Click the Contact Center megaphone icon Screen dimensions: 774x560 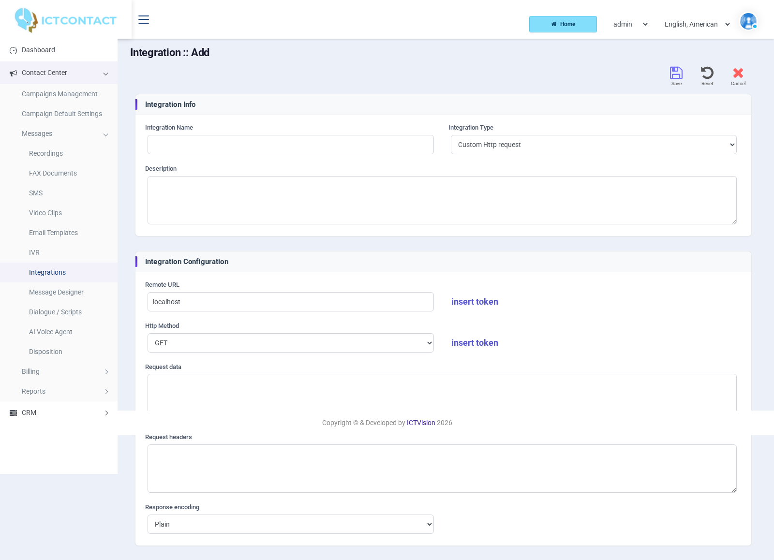click(x=14, y=73)
